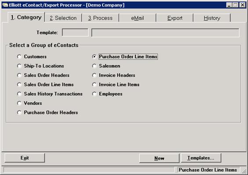Click the New button
Screen dimensions: 248x175
pyautogui.click(x=159, y=158)
